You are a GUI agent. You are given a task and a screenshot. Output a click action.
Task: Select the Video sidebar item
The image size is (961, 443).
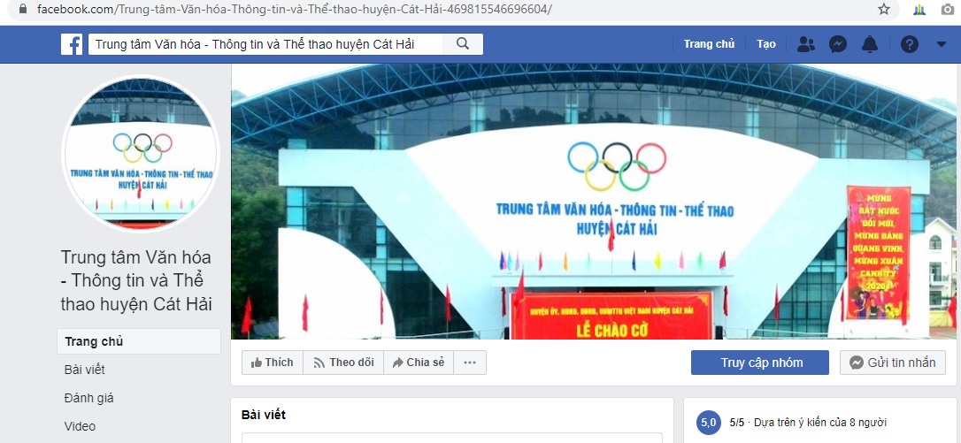80,426
